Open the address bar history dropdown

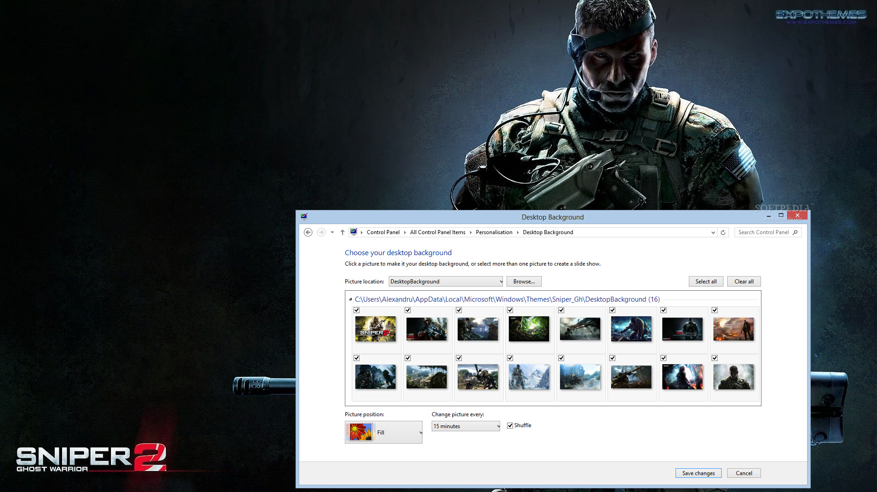[x=713, y=232]
